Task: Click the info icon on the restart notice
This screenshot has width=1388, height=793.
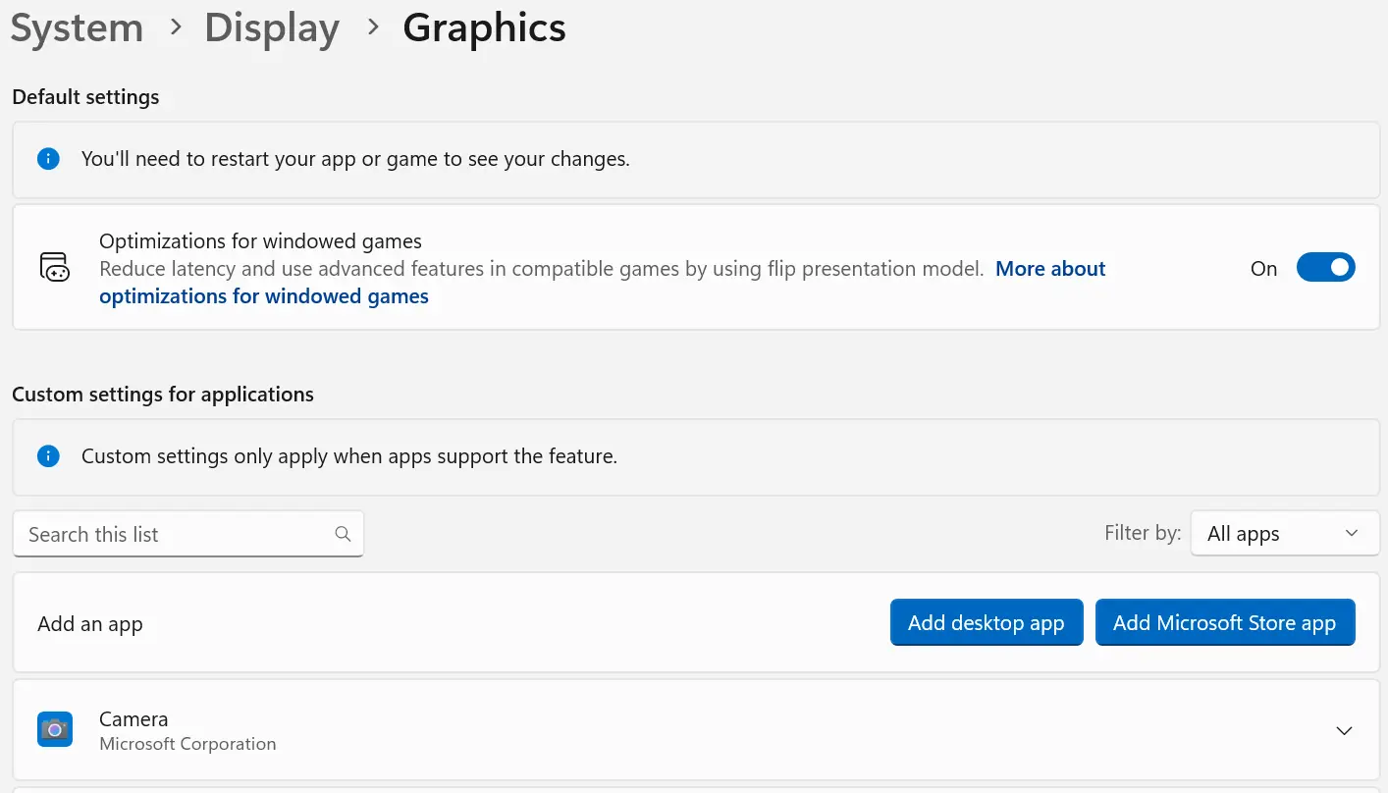Action: click(48, 158)
